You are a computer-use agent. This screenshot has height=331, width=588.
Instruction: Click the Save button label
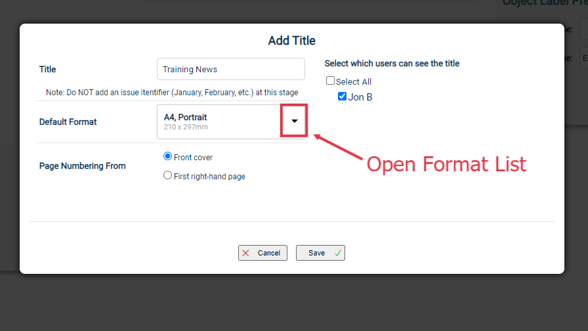pyautogui.click(x=316, y=253)
